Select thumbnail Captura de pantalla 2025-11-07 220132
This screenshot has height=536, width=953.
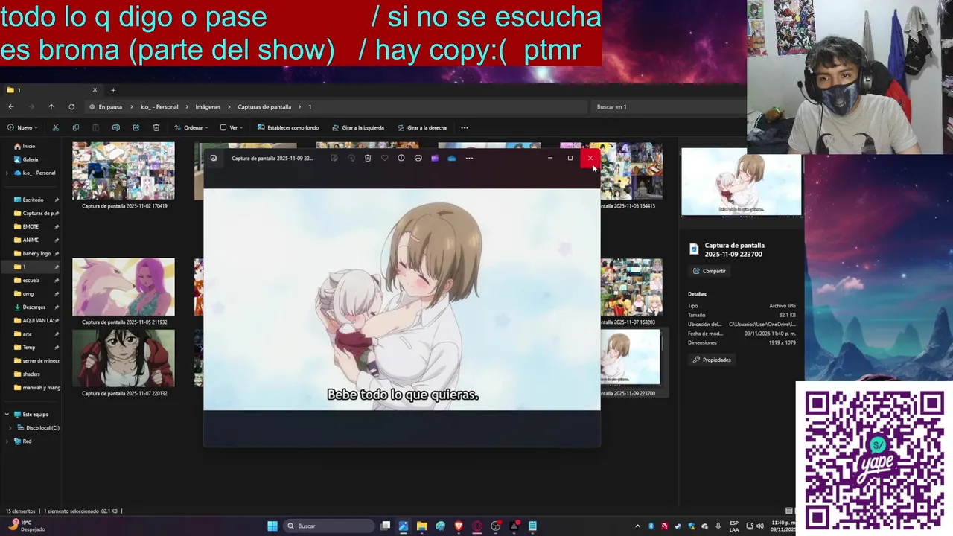[124, 363]
